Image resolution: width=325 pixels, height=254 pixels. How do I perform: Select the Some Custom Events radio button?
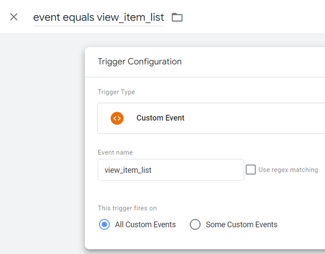195,224
